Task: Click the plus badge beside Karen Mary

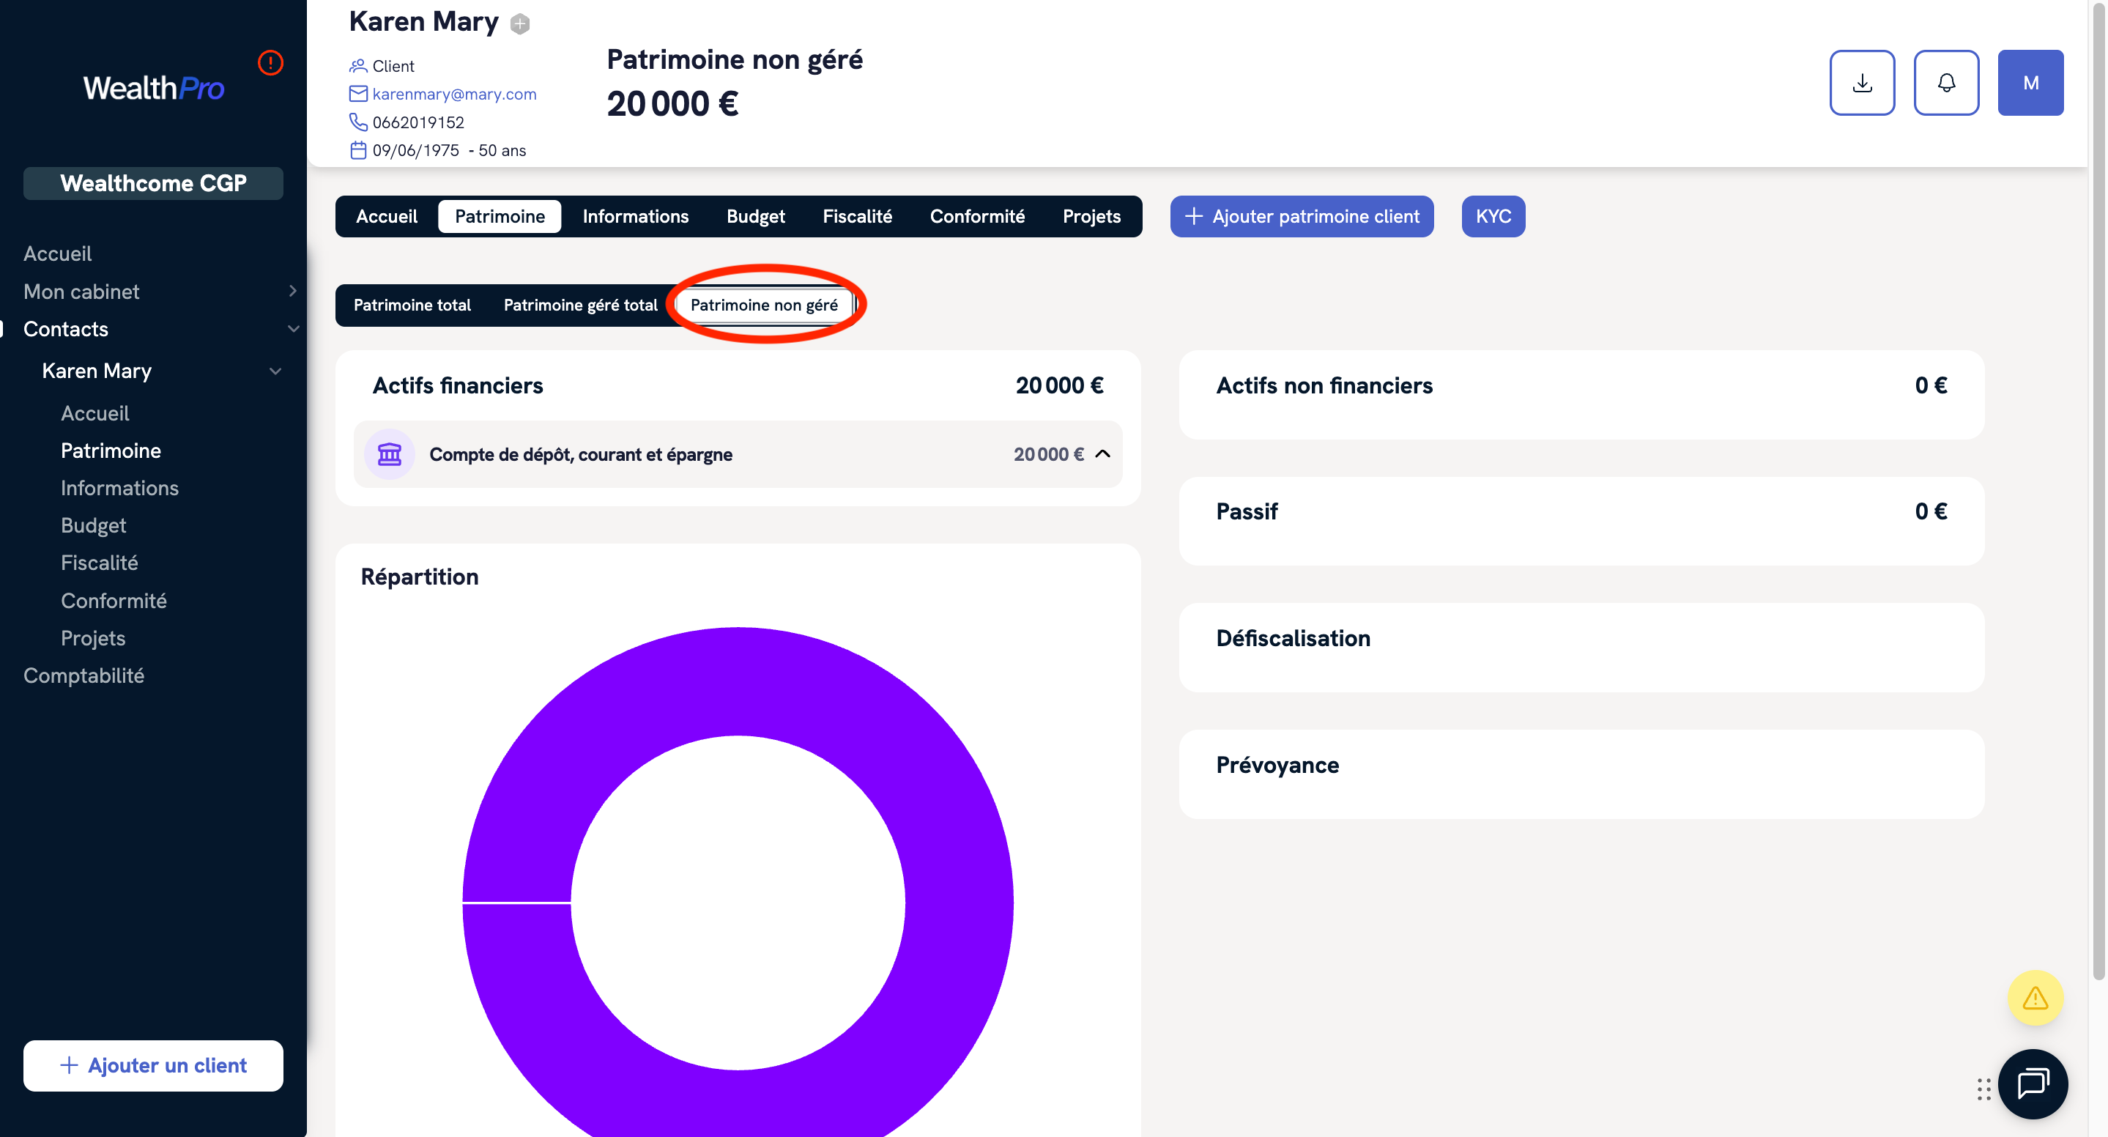Action: tap(519, 23)
